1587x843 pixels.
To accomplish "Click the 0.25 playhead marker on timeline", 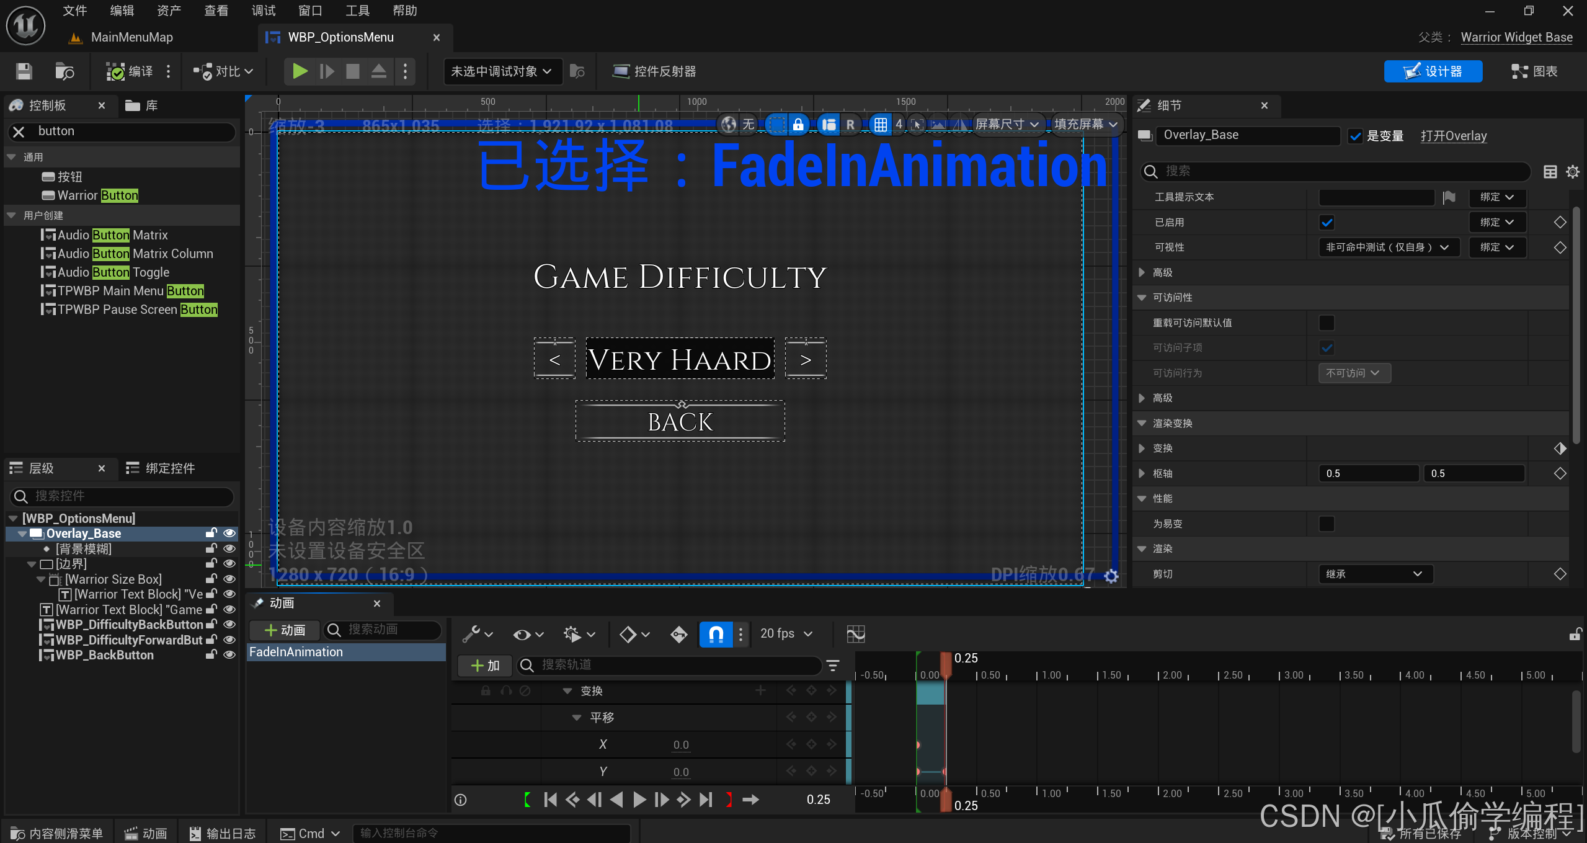I will pyautogui.click(x=946, y=664).
